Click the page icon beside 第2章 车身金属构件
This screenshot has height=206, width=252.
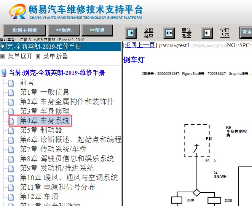click(11, 102)
